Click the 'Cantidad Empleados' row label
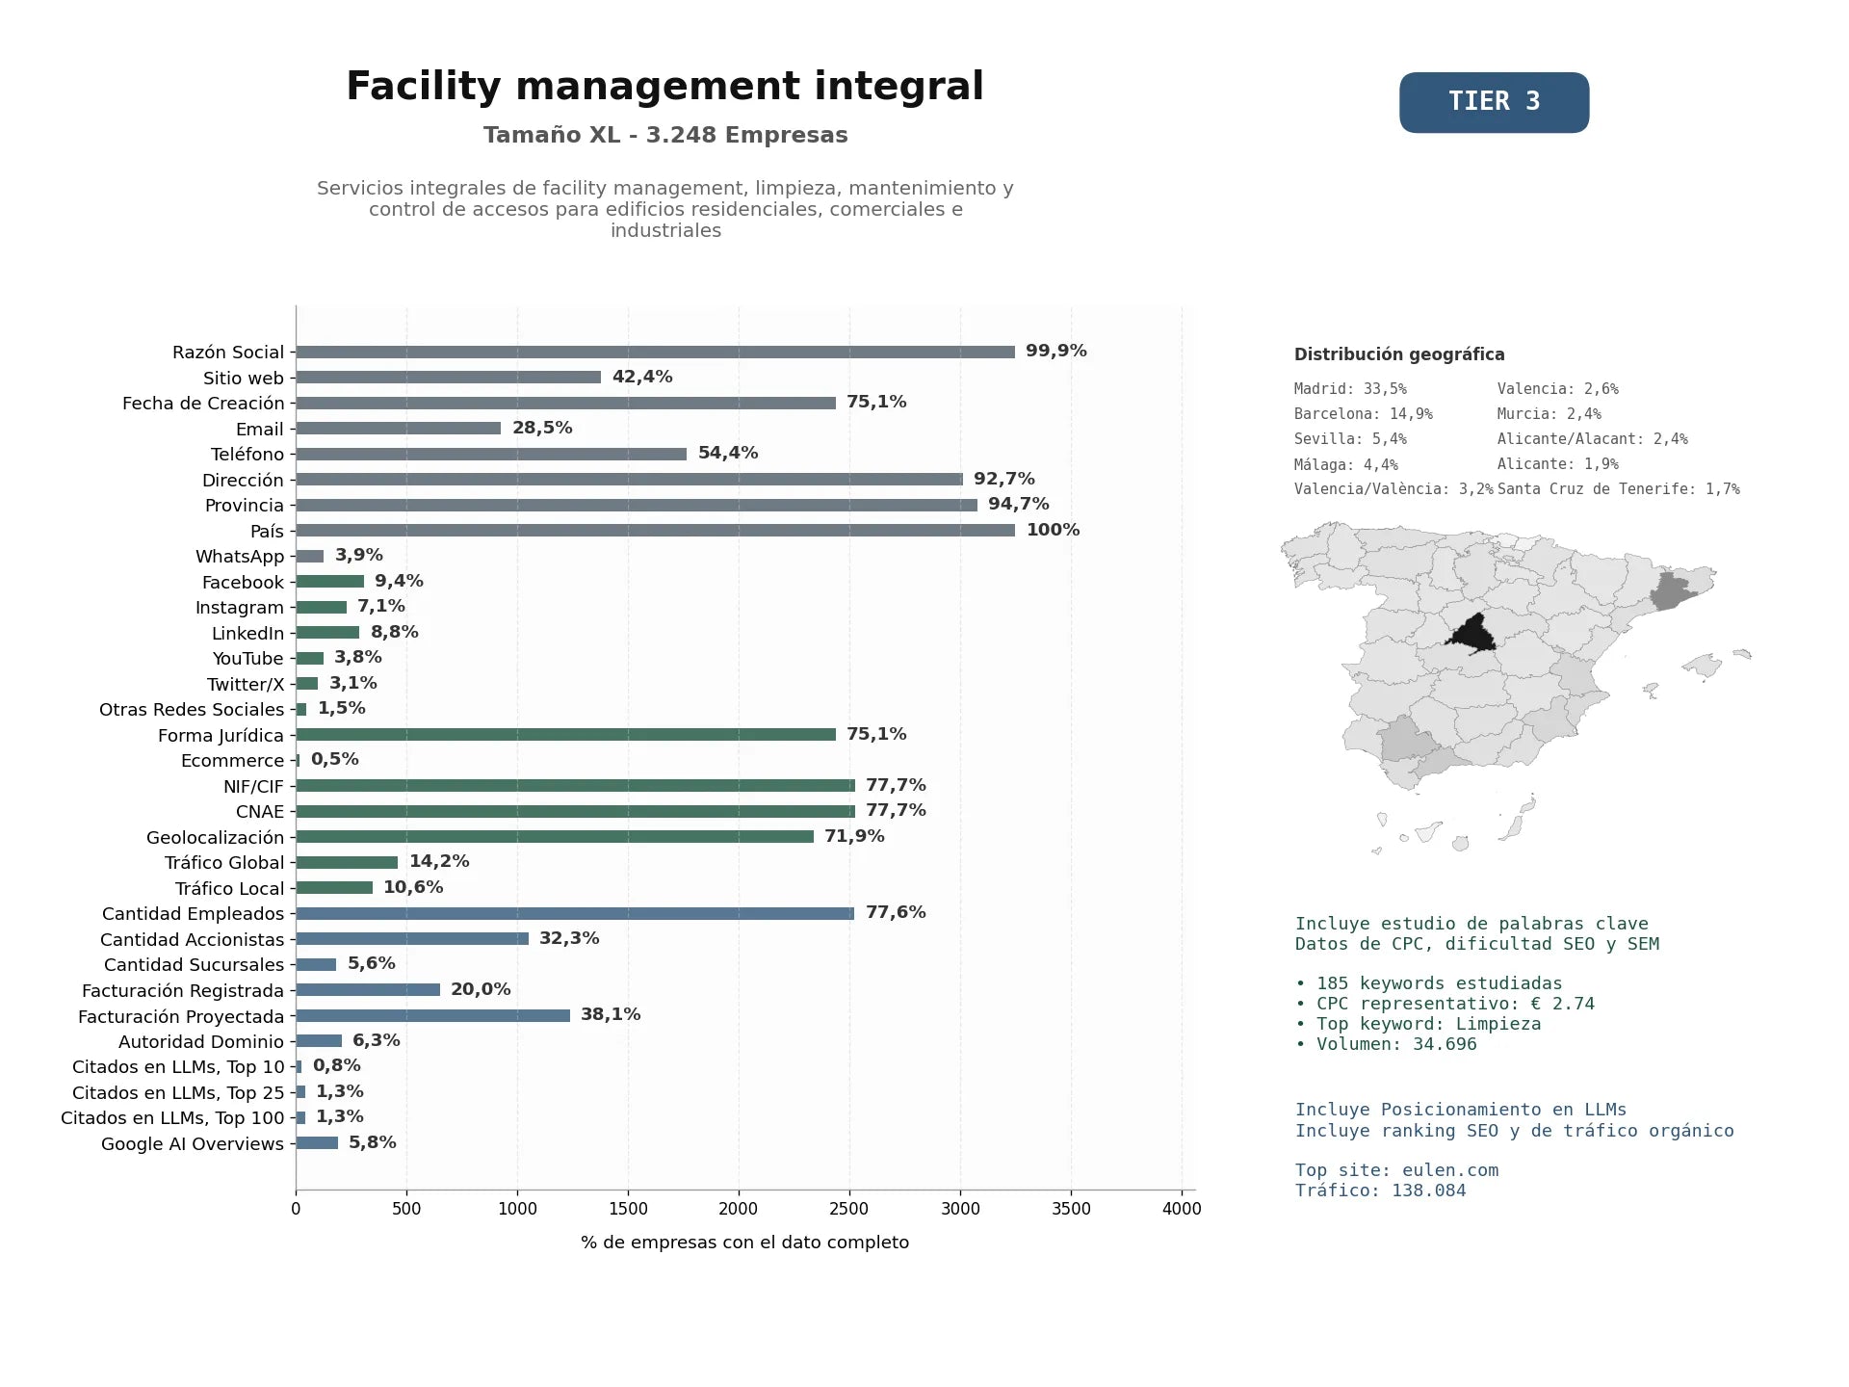The image size is (1849, 1387). [193, 914]
